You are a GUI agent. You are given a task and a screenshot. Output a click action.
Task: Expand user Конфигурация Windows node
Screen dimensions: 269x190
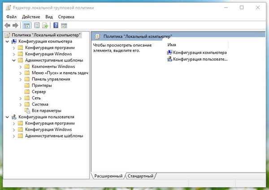(14, 130)
